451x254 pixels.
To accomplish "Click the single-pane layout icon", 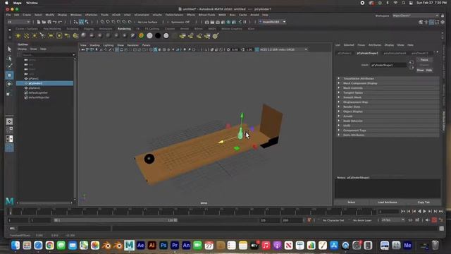I will [x=9, y=121].
